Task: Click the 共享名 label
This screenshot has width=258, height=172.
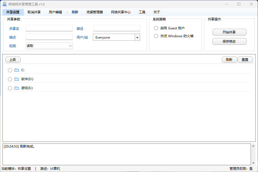Action: [14, 29]
